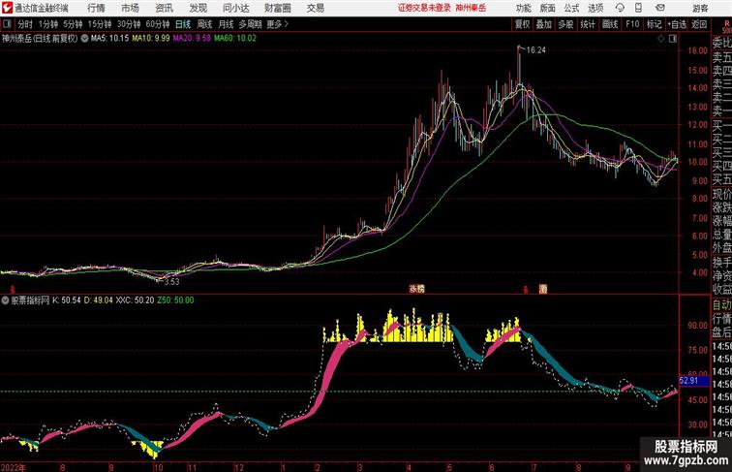Click the XXC: 50.20 indicator value

coord(135,300)
